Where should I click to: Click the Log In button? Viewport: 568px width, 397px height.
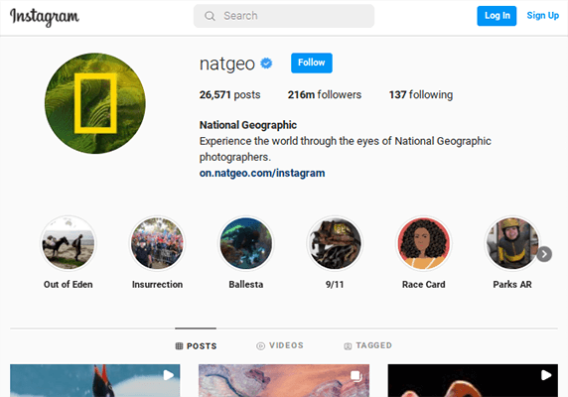(497, 16)
